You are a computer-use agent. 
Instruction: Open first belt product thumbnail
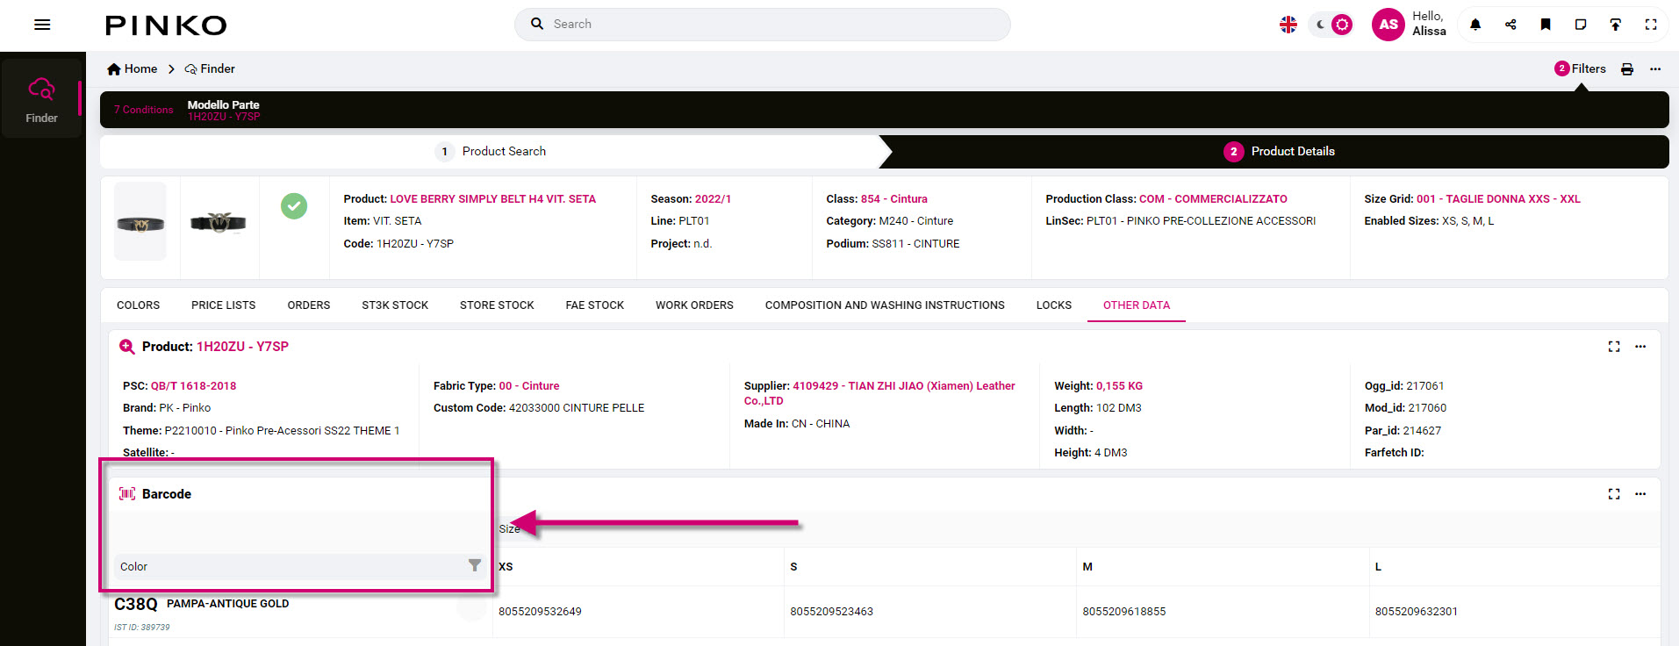point(140,221)
